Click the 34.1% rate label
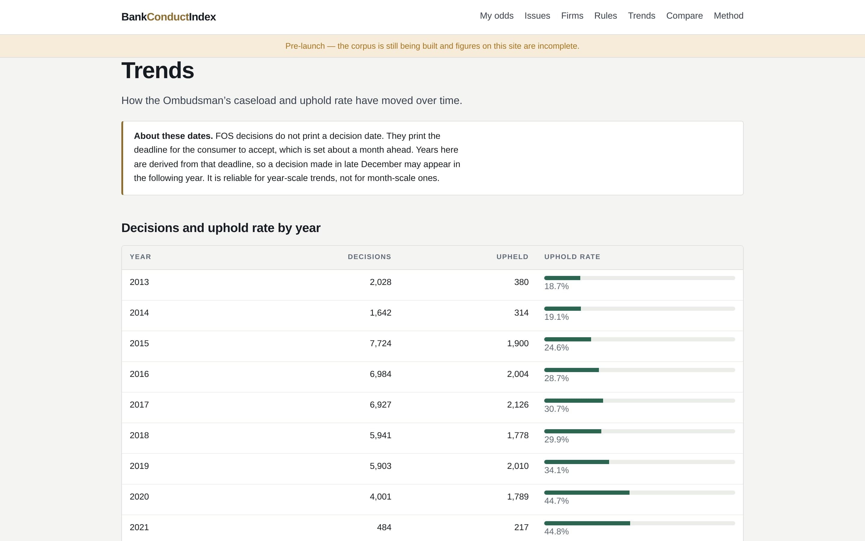 556,470
